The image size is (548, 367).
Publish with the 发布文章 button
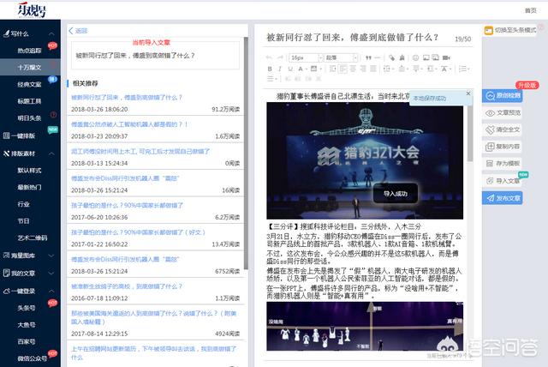(x=503, y=198)
